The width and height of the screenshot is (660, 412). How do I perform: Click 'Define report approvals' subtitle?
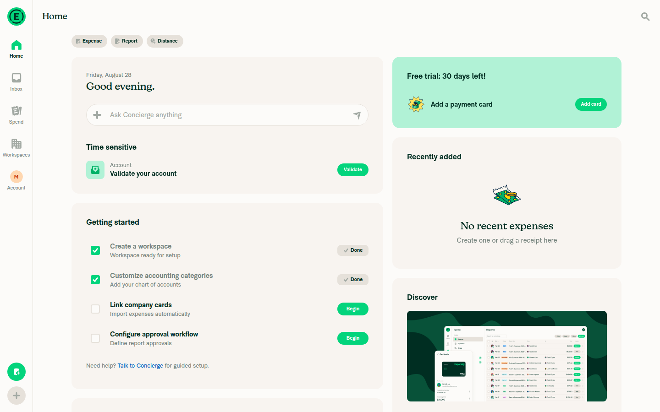(x=141, y=343)
